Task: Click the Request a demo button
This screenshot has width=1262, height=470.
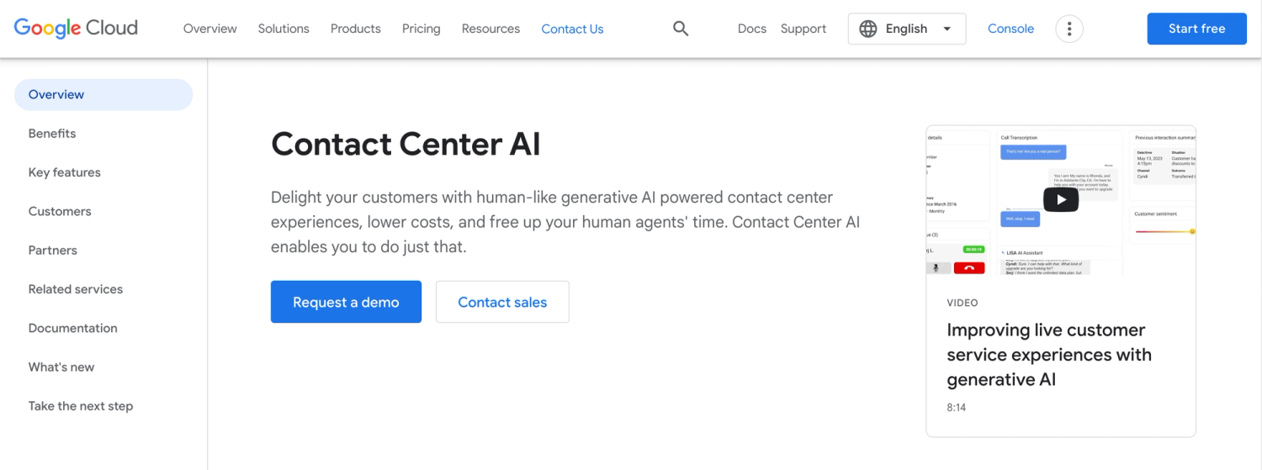Action: tap(346, 302)
